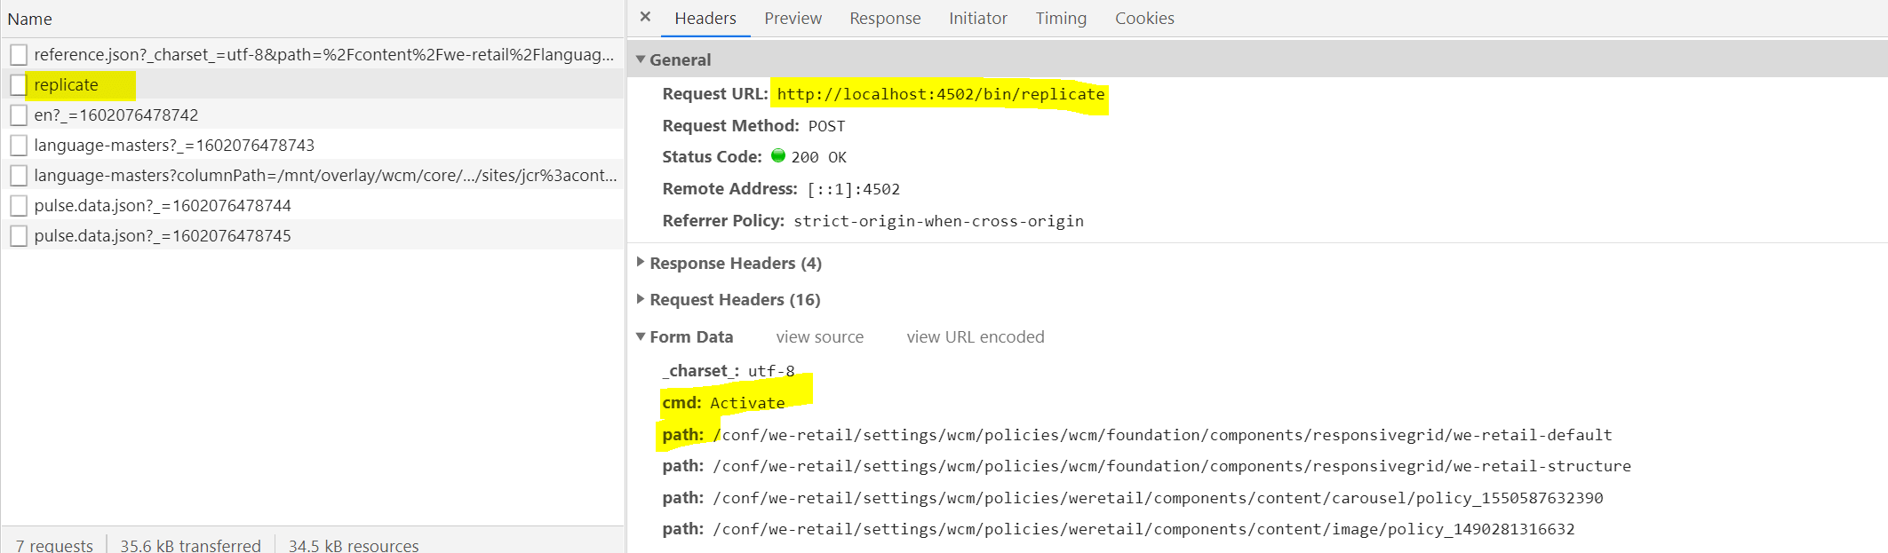Select the replicate request row
The height and width of the screenshot is (553, 1888).
pos(67,85)
